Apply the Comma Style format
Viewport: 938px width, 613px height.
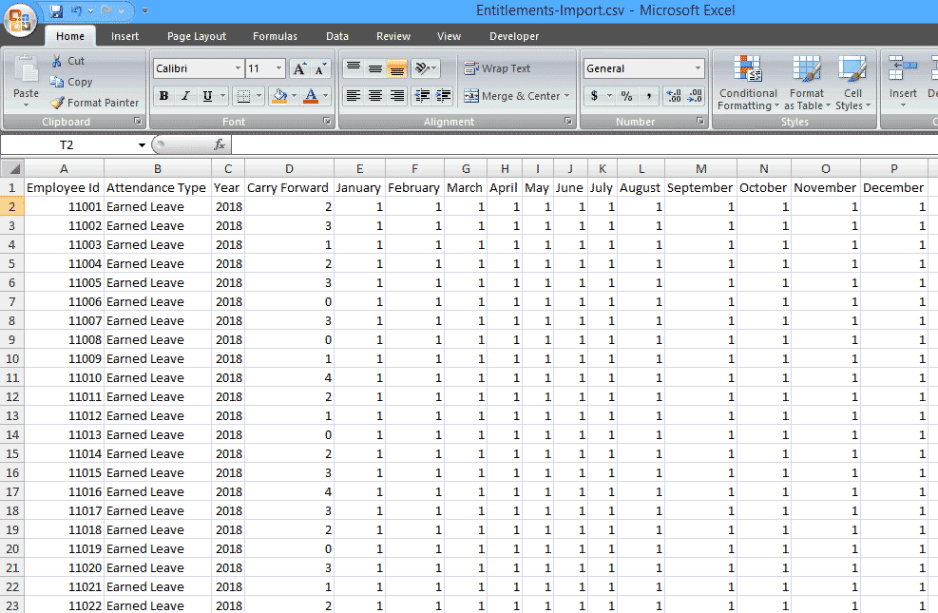coord(650,96)
